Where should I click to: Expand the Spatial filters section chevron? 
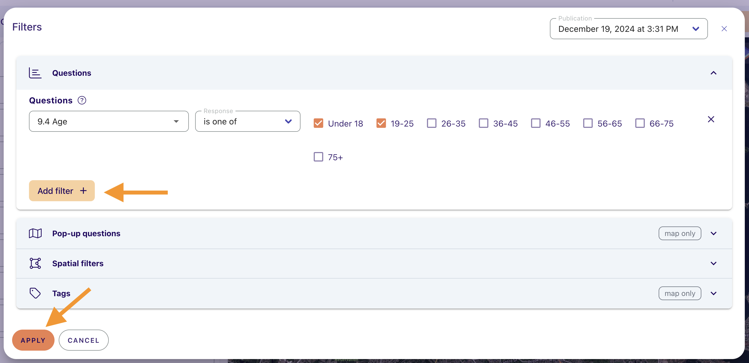click(x=713, y=263)
